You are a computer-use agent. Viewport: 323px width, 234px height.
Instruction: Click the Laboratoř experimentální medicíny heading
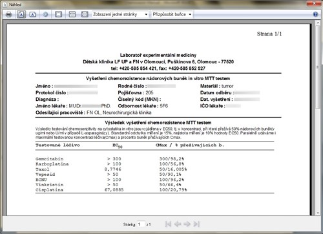(x=158, y=55)
